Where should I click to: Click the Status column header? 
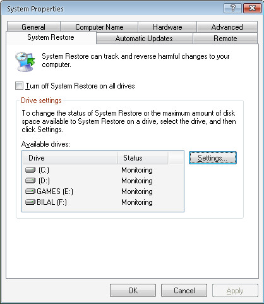point(143,158)
